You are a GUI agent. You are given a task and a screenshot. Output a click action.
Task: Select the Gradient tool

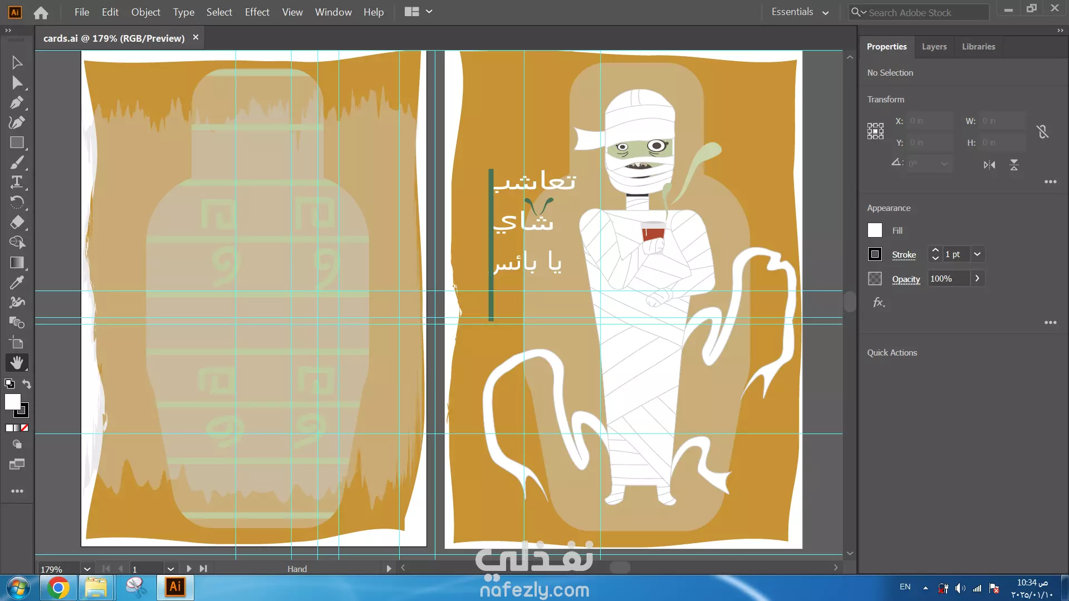pyautogui.click(x=17, y=262)
